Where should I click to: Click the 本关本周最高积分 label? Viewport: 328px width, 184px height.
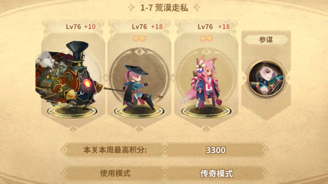coord(115,150)
